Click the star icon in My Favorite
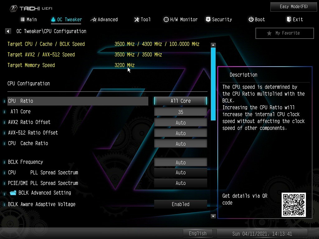The height and width of the screenshot is (239, 319). (269, 33)
